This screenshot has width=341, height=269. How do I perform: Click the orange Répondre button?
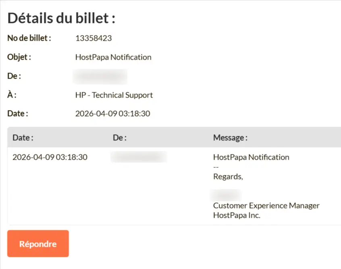[x=38, y=244]
